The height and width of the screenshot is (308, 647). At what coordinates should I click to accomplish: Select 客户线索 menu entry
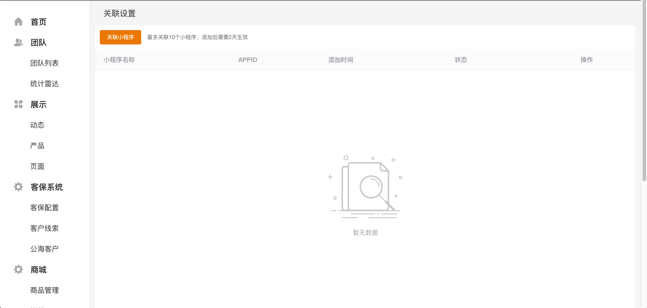click(45, 229)
